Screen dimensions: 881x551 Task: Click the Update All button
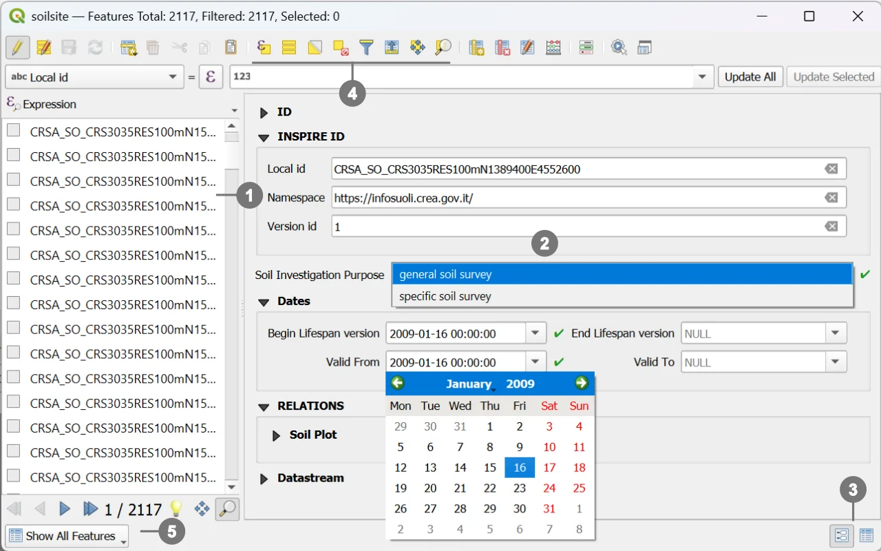click(750, 77)
